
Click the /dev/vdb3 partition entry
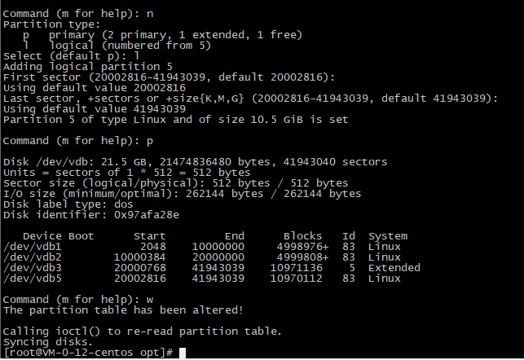click(x=30, y=268)
